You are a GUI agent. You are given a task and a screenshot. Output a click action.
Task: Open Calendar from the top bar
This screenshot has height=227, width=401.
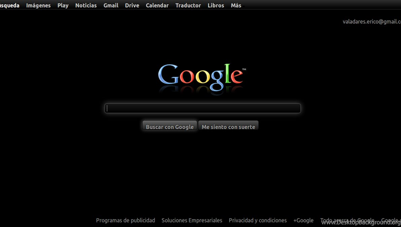[157, 5]
